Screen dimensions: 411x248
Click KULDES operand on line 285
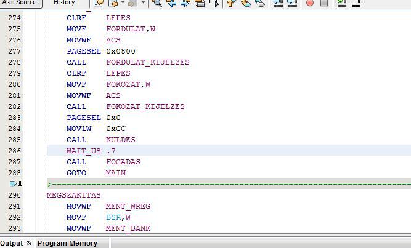pos(121,140)
